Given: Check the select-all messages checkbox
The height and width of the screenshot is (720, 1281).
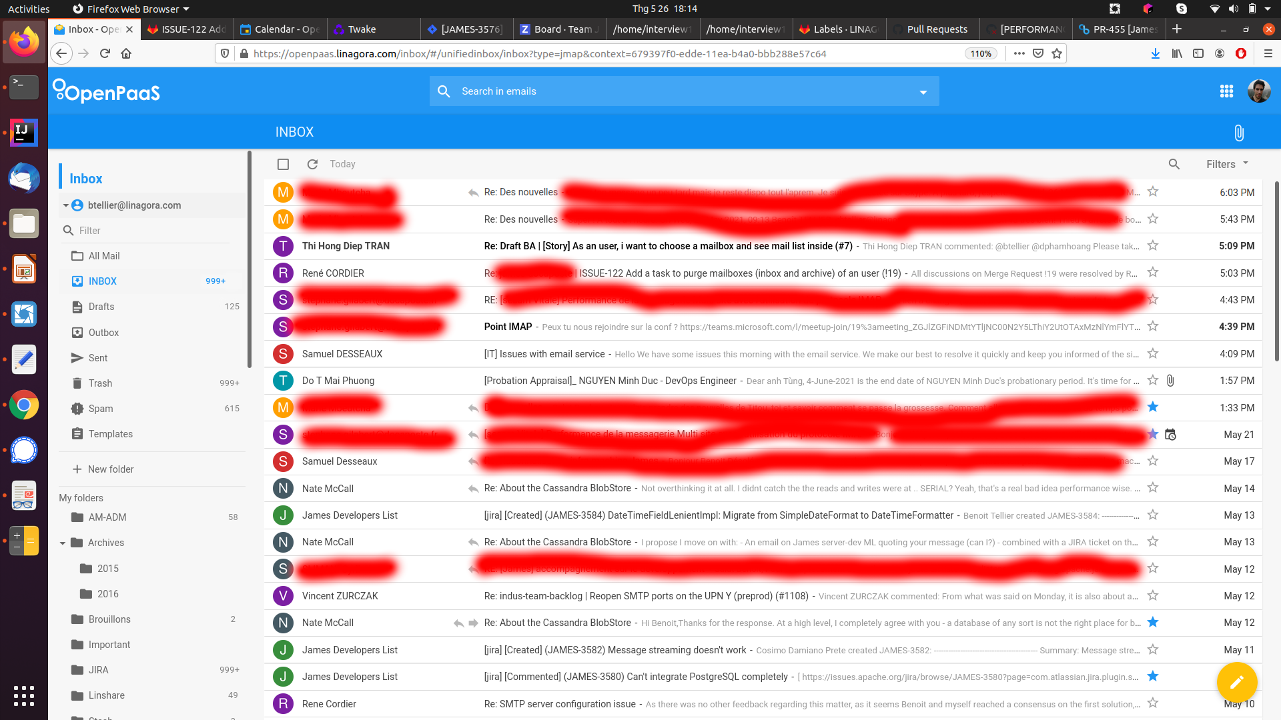Looking at the screenshot, I should tap(283, 164).
